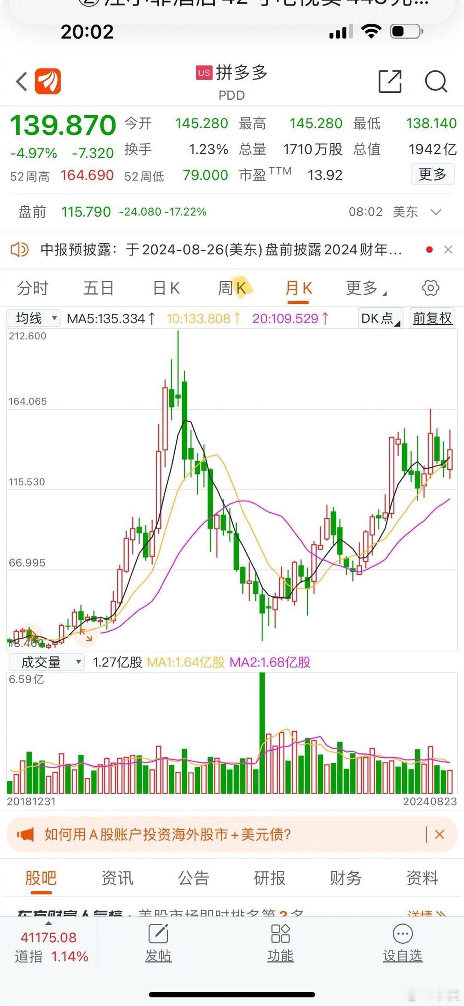
Task: Tap the current price 139.870
Action: pos(63,125)
